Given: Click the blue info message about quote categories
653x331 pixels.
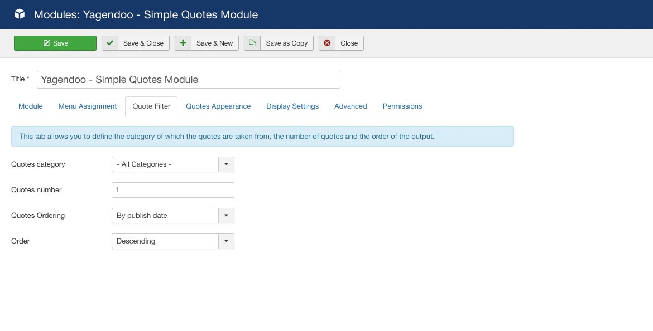Looking at the screenshot, I should [x=262, y=137].
